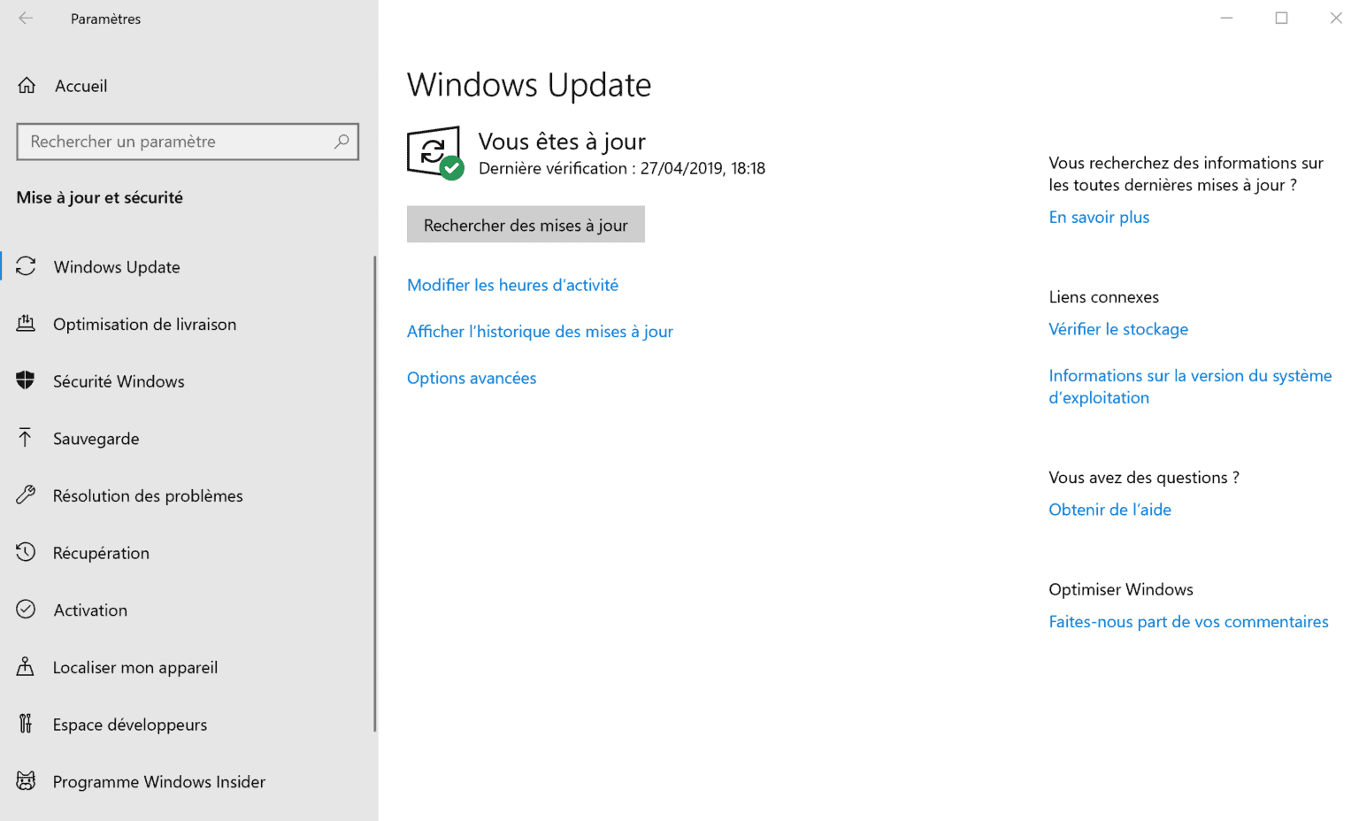Click the Optimiser Windows heading
The height and width of the screenshot is (821, 1359).
click(x=1121, y=589)
